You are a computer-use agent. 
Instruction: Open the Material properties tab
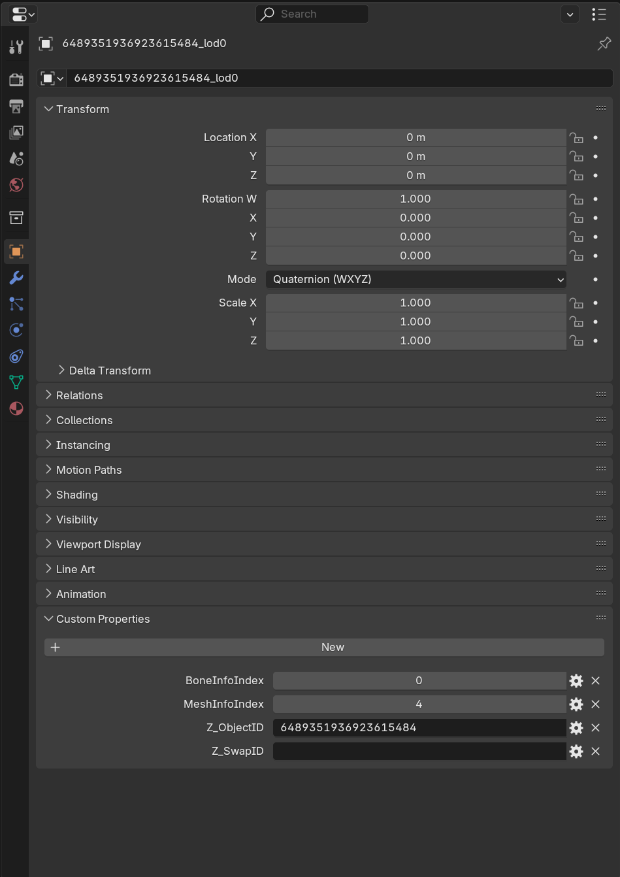16,408
